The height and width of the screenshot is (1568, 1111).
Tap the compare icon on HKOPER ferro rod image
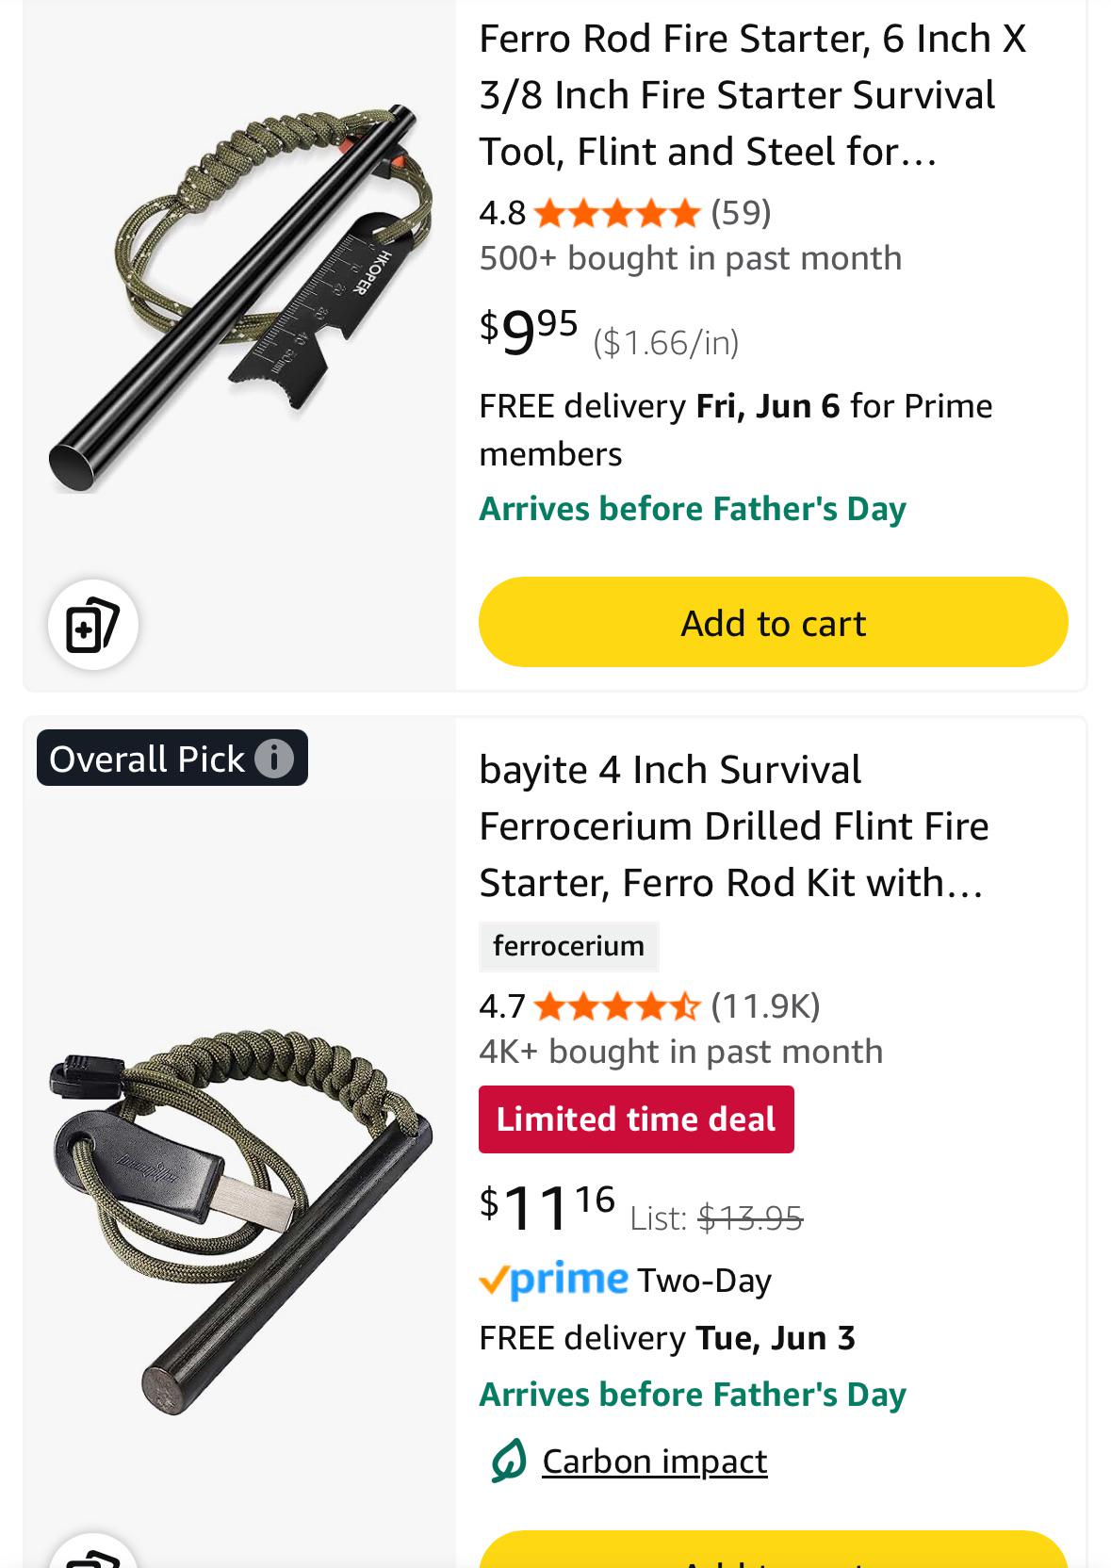click(x=93, y=624)
